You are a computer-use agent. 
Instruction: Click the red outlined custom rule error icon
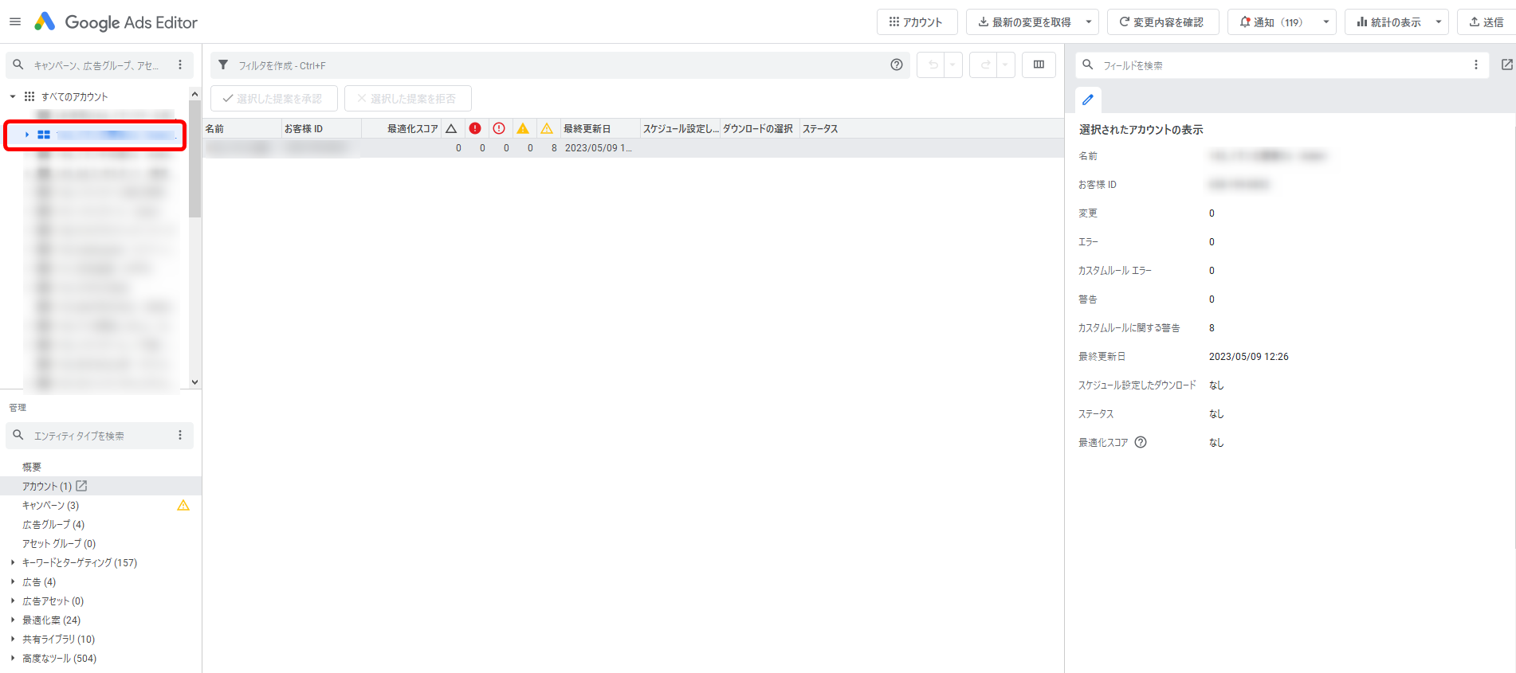point(499,128)
